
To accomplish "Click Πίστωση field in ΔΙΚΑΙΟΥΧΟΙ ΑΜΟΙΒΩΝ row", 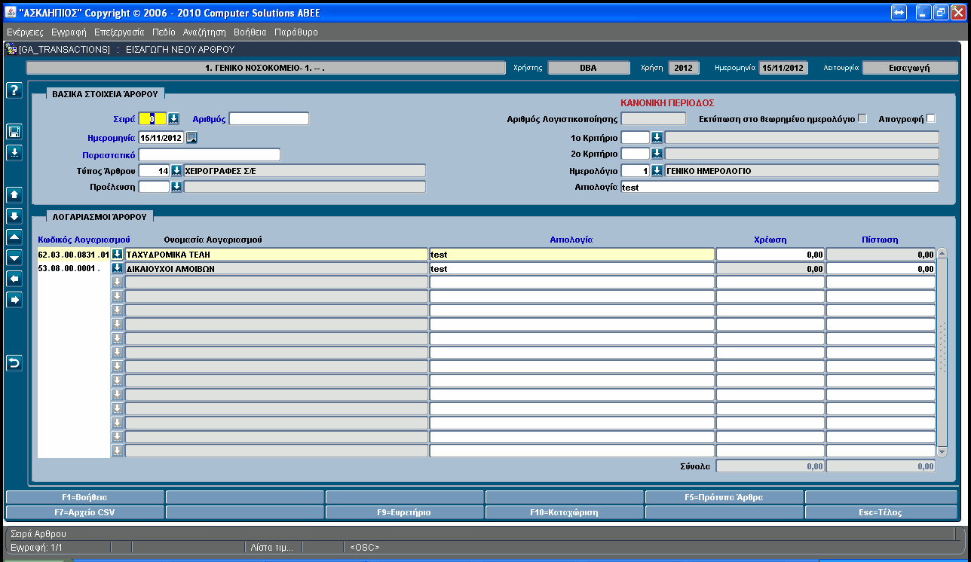I will pos(881,269).
